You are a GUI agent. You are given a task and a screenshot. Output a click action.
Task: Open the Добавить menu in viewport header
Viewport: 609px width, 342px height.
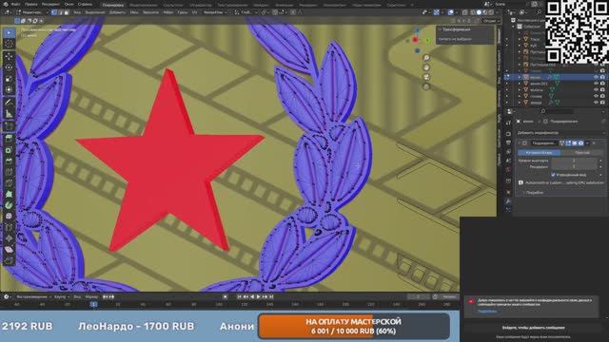pyautogui.click(x=117, y=12)
